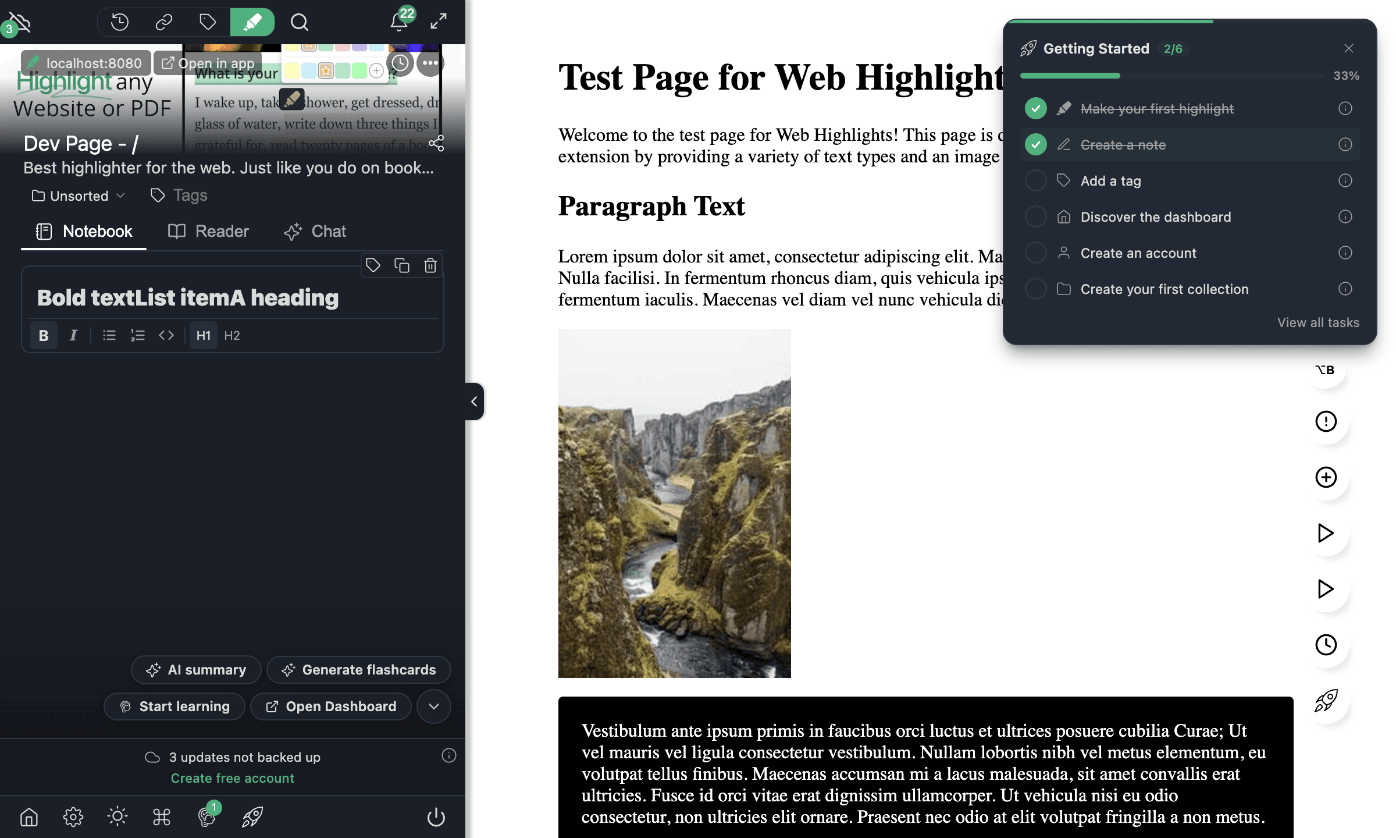
Task: Click the rocket icon in sidebar bottom bar
Action: click(252, 817)
